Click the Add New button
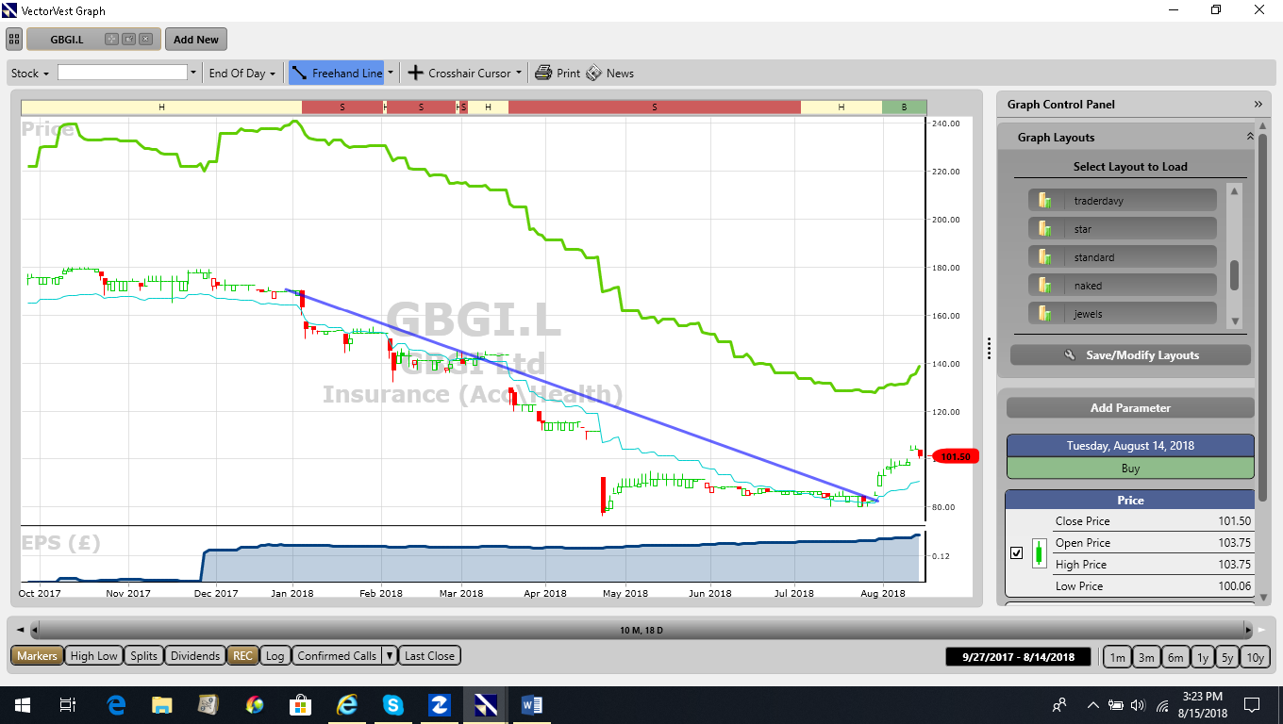1283x724 pixels. [x=196, y=40]
